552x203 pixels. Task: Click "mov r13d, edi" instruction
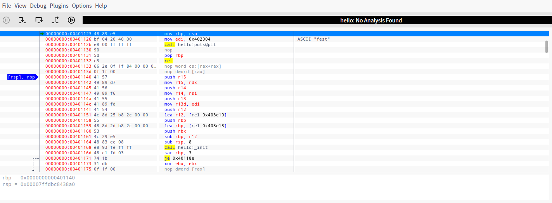(182, 104)
